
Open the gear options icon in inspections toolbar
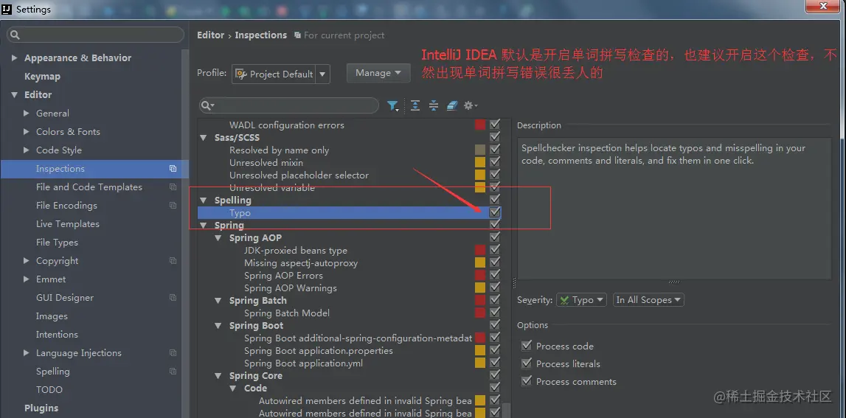471,105
